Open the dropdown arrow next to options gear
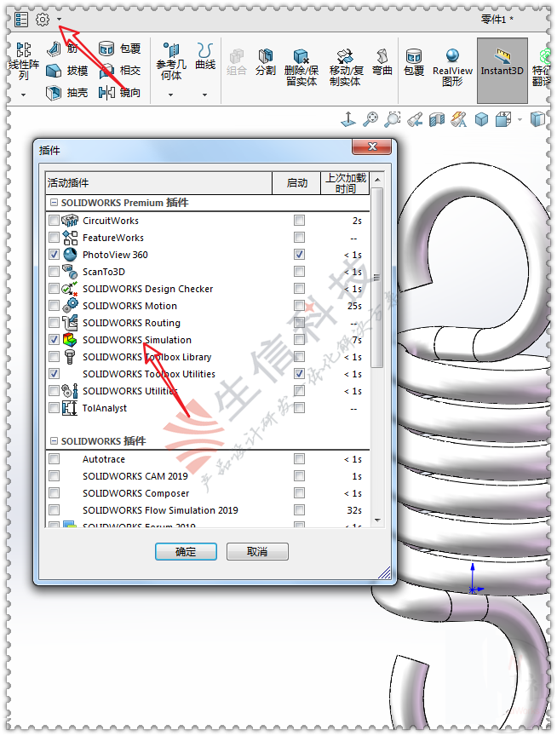Viewport: 557px width, 736px height. (x=59, y=20)
